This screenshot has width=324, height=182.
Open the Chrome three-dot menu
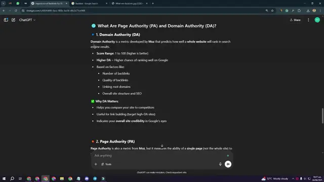[x=320, y=11]
